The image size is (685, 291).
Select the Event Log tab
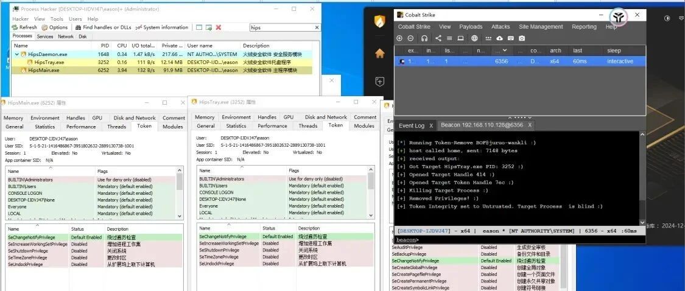[x=412, y=126]
